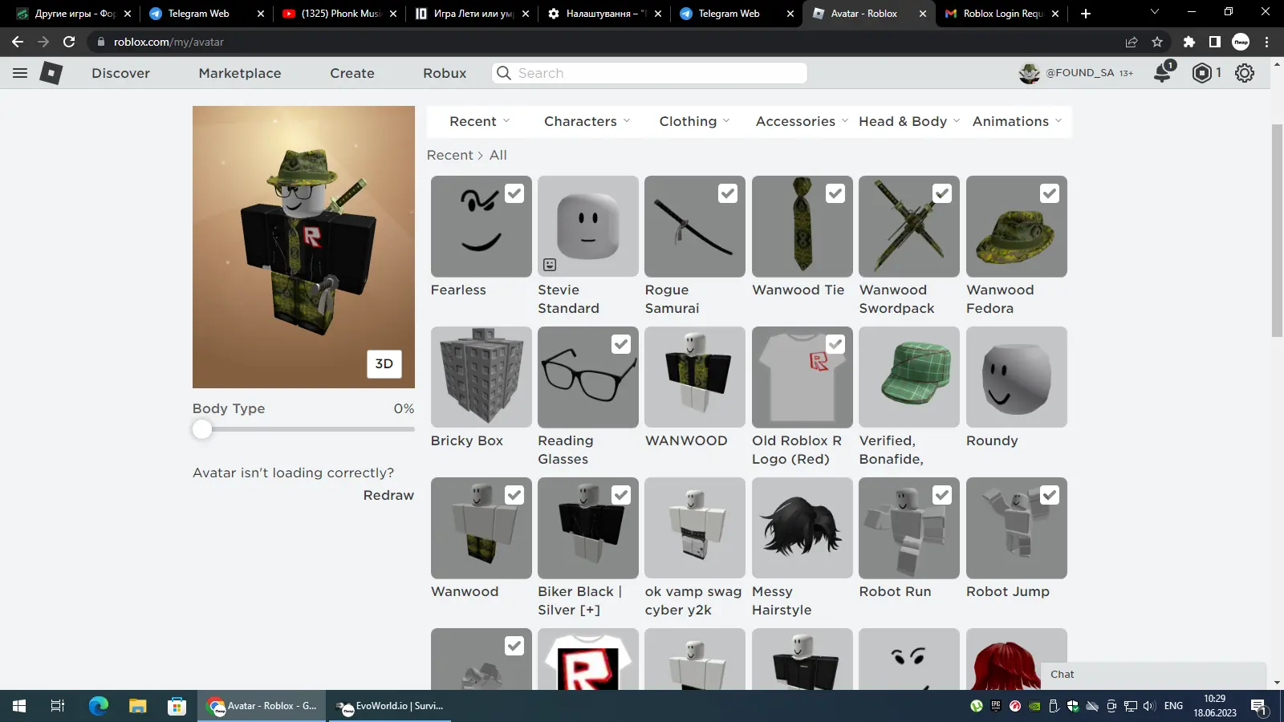Screen dimensions: 1284x722
Task: Unequip Rogue Samurai via its checkmark
Action: pyautogui.click(x=728, y=193)
